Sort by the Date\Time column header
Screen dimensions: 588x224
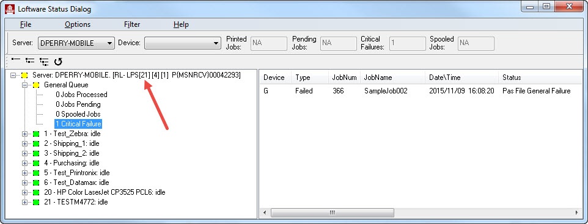[x=462, y=78]
